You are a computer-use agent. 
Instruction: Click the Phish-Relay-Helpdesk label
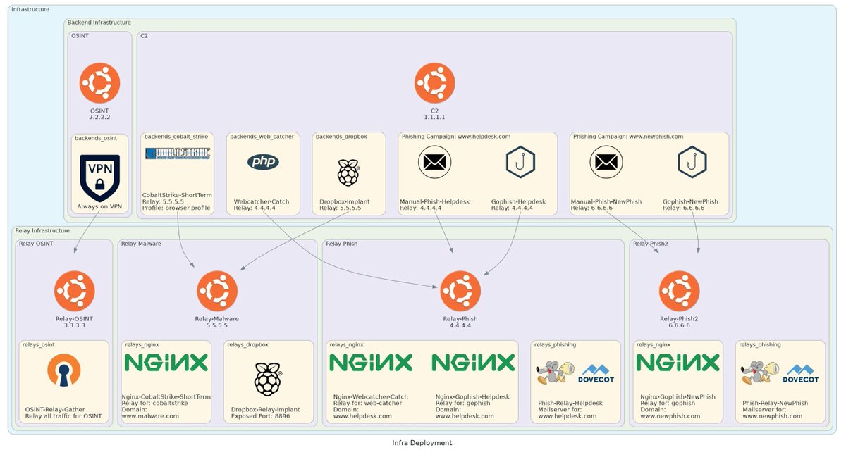(570, 403)
